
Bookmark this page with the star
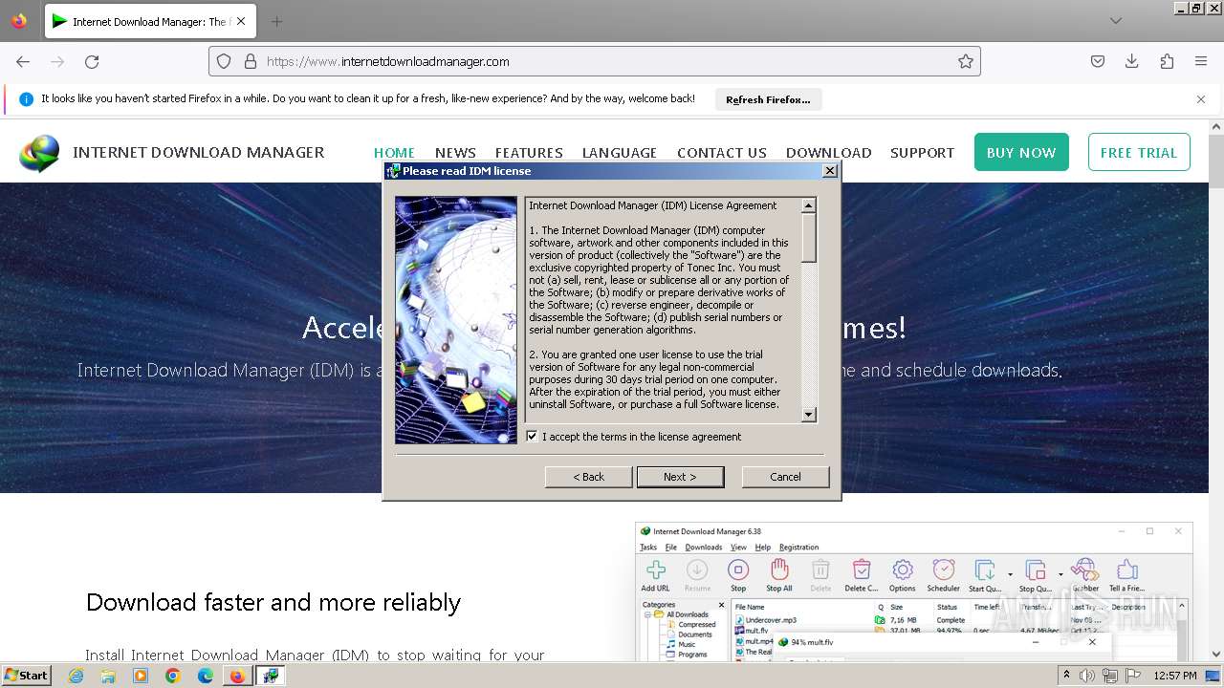pyautogui.click(x=966, y=61)
